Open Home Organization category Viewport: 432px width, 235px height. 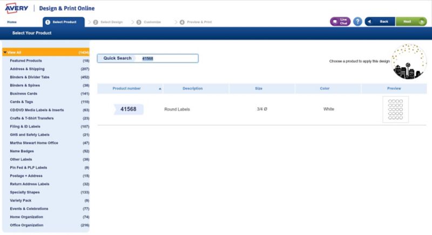point(26,217)
